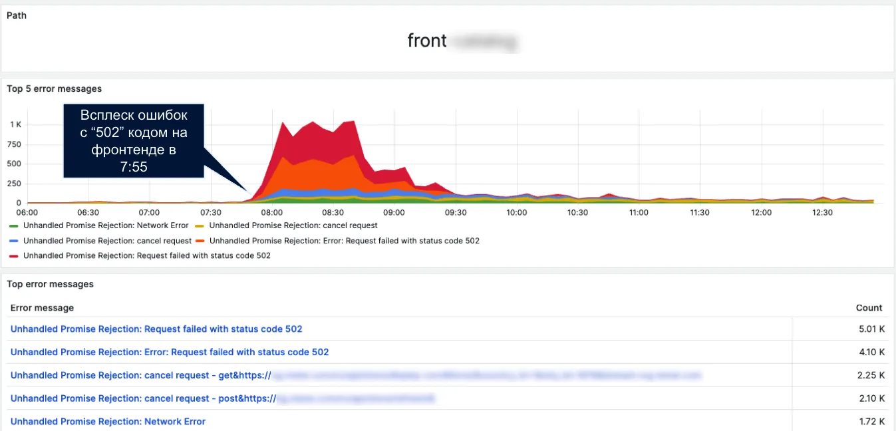Click the 08:00 mark on the chart time axis

tap(271, 213)
